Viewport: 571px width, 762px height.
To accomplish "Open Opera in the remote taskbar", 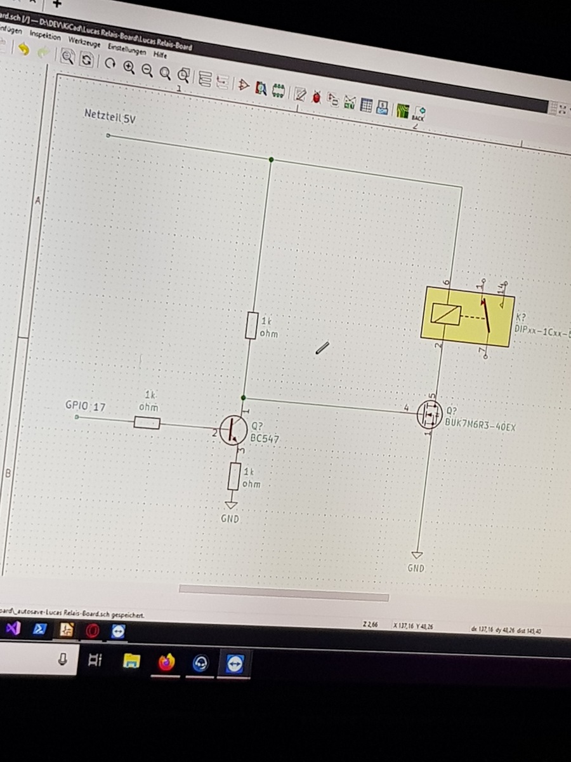I will (93, 631).
